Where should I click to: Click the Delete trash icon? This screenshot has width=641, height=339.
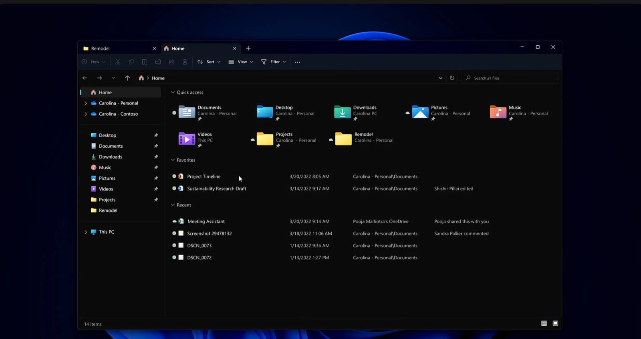tap(185, 62)
